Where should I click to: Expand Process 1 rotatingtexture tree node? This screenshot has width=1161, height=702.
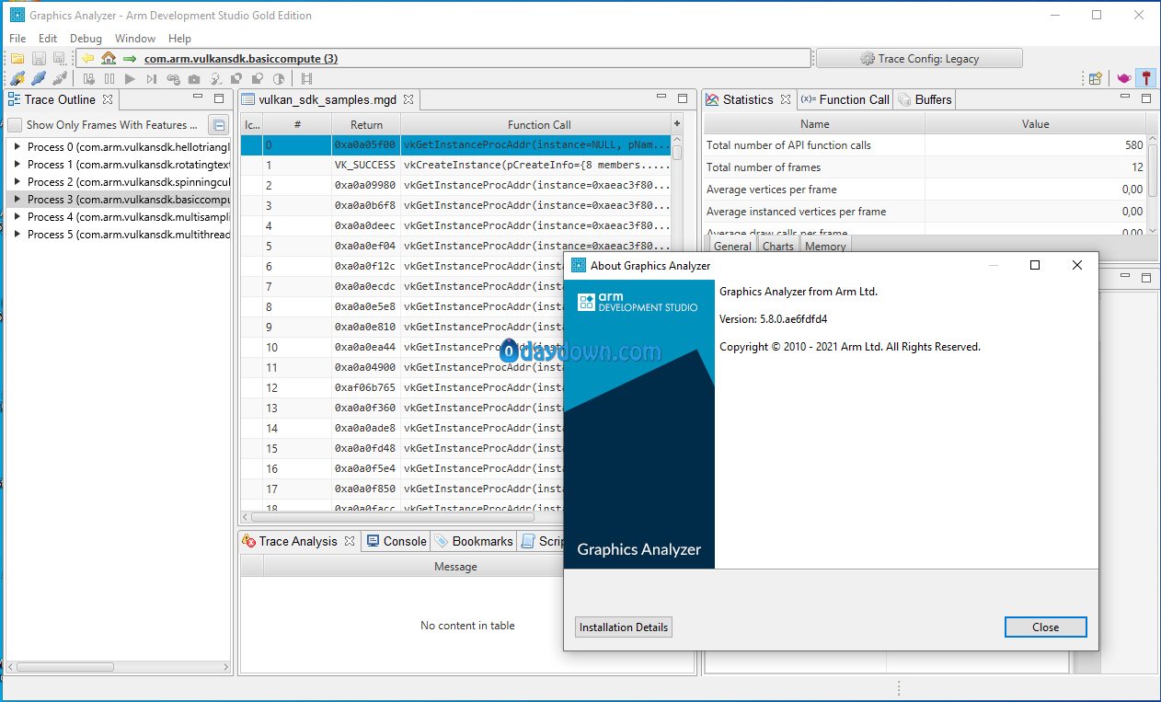pyautogui.click(x=17, y=165)
